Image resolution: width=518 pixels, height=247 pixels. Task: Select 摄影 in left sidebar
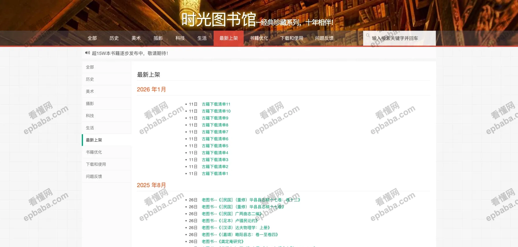click(106, 104)
